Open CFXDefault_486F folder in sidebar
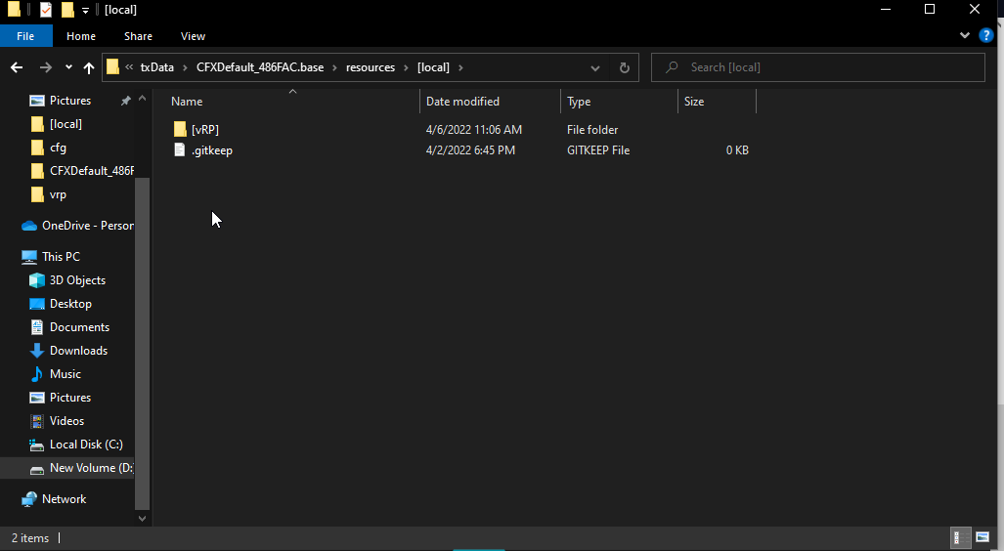 tap(92, 171)
